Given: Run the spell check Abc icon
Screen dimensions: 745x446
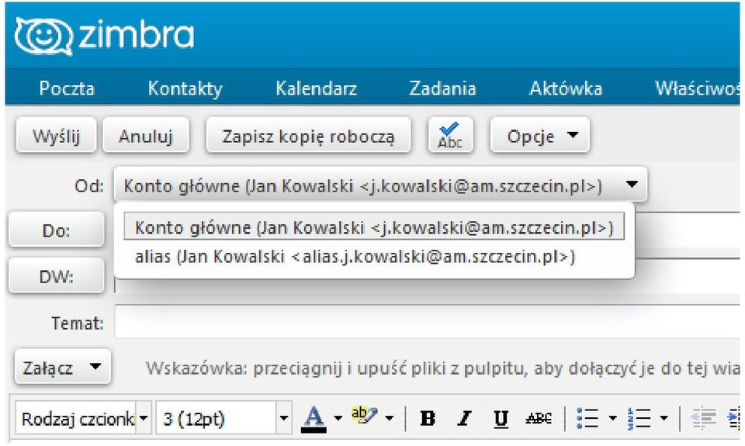Looking at the screenshot, I should 450,136.
